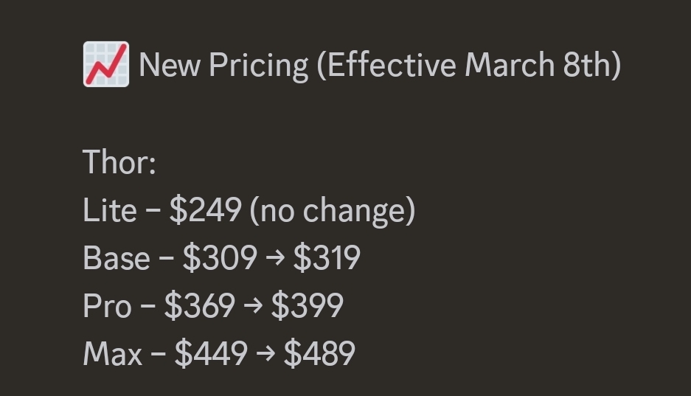Click the "Lite" tier name
The height and width of the screenshot is (396, 691).
(x=109, y=211)
